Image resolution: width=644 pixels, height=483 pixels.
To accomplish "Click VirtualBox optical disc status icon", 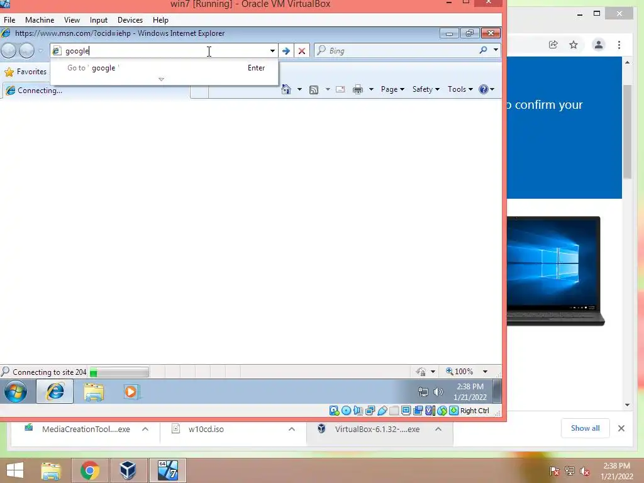I will pos(347,411).
